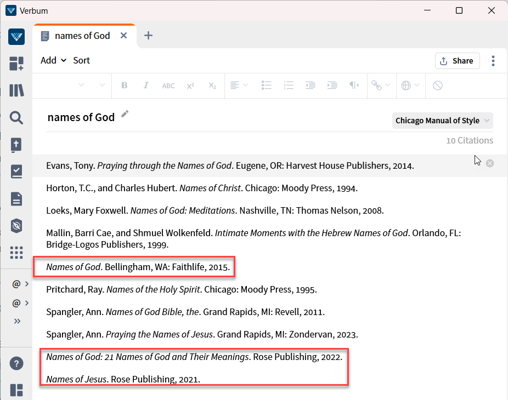
Task: Toggle subscript formatting
Action: pyautogui.click(x=212, y=86)
